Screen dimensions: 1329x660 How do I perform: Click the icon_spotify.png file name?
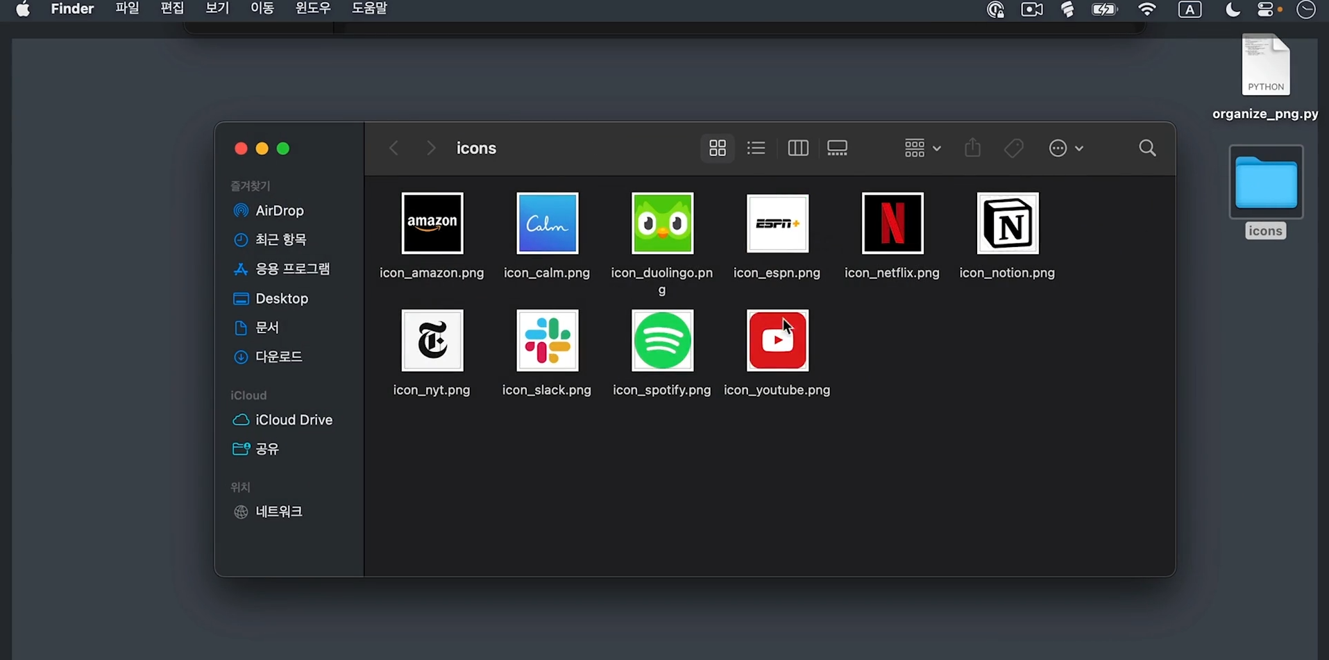(x=662, y=390)
